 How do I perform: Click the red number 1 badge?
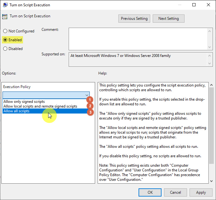tap(90, 99)
